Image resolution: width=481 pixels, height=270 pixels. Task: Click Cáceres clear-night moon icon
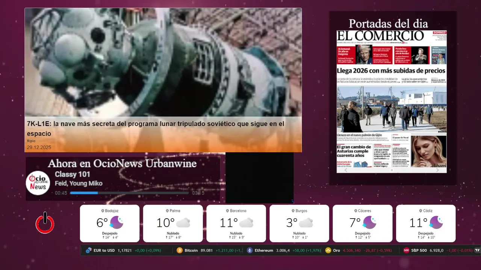(x=369, y=223)
